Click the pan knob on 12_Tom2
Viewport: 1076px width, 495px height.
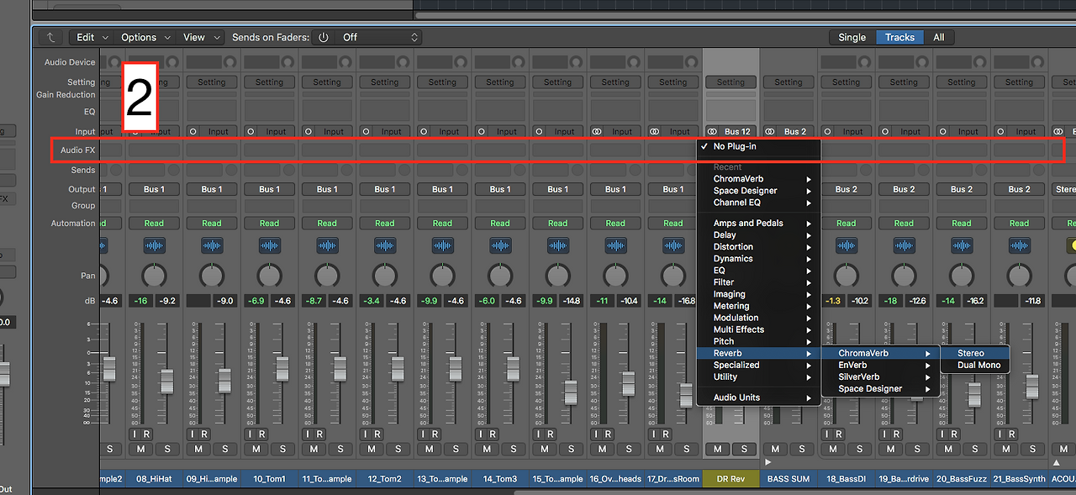click(384, 275)
